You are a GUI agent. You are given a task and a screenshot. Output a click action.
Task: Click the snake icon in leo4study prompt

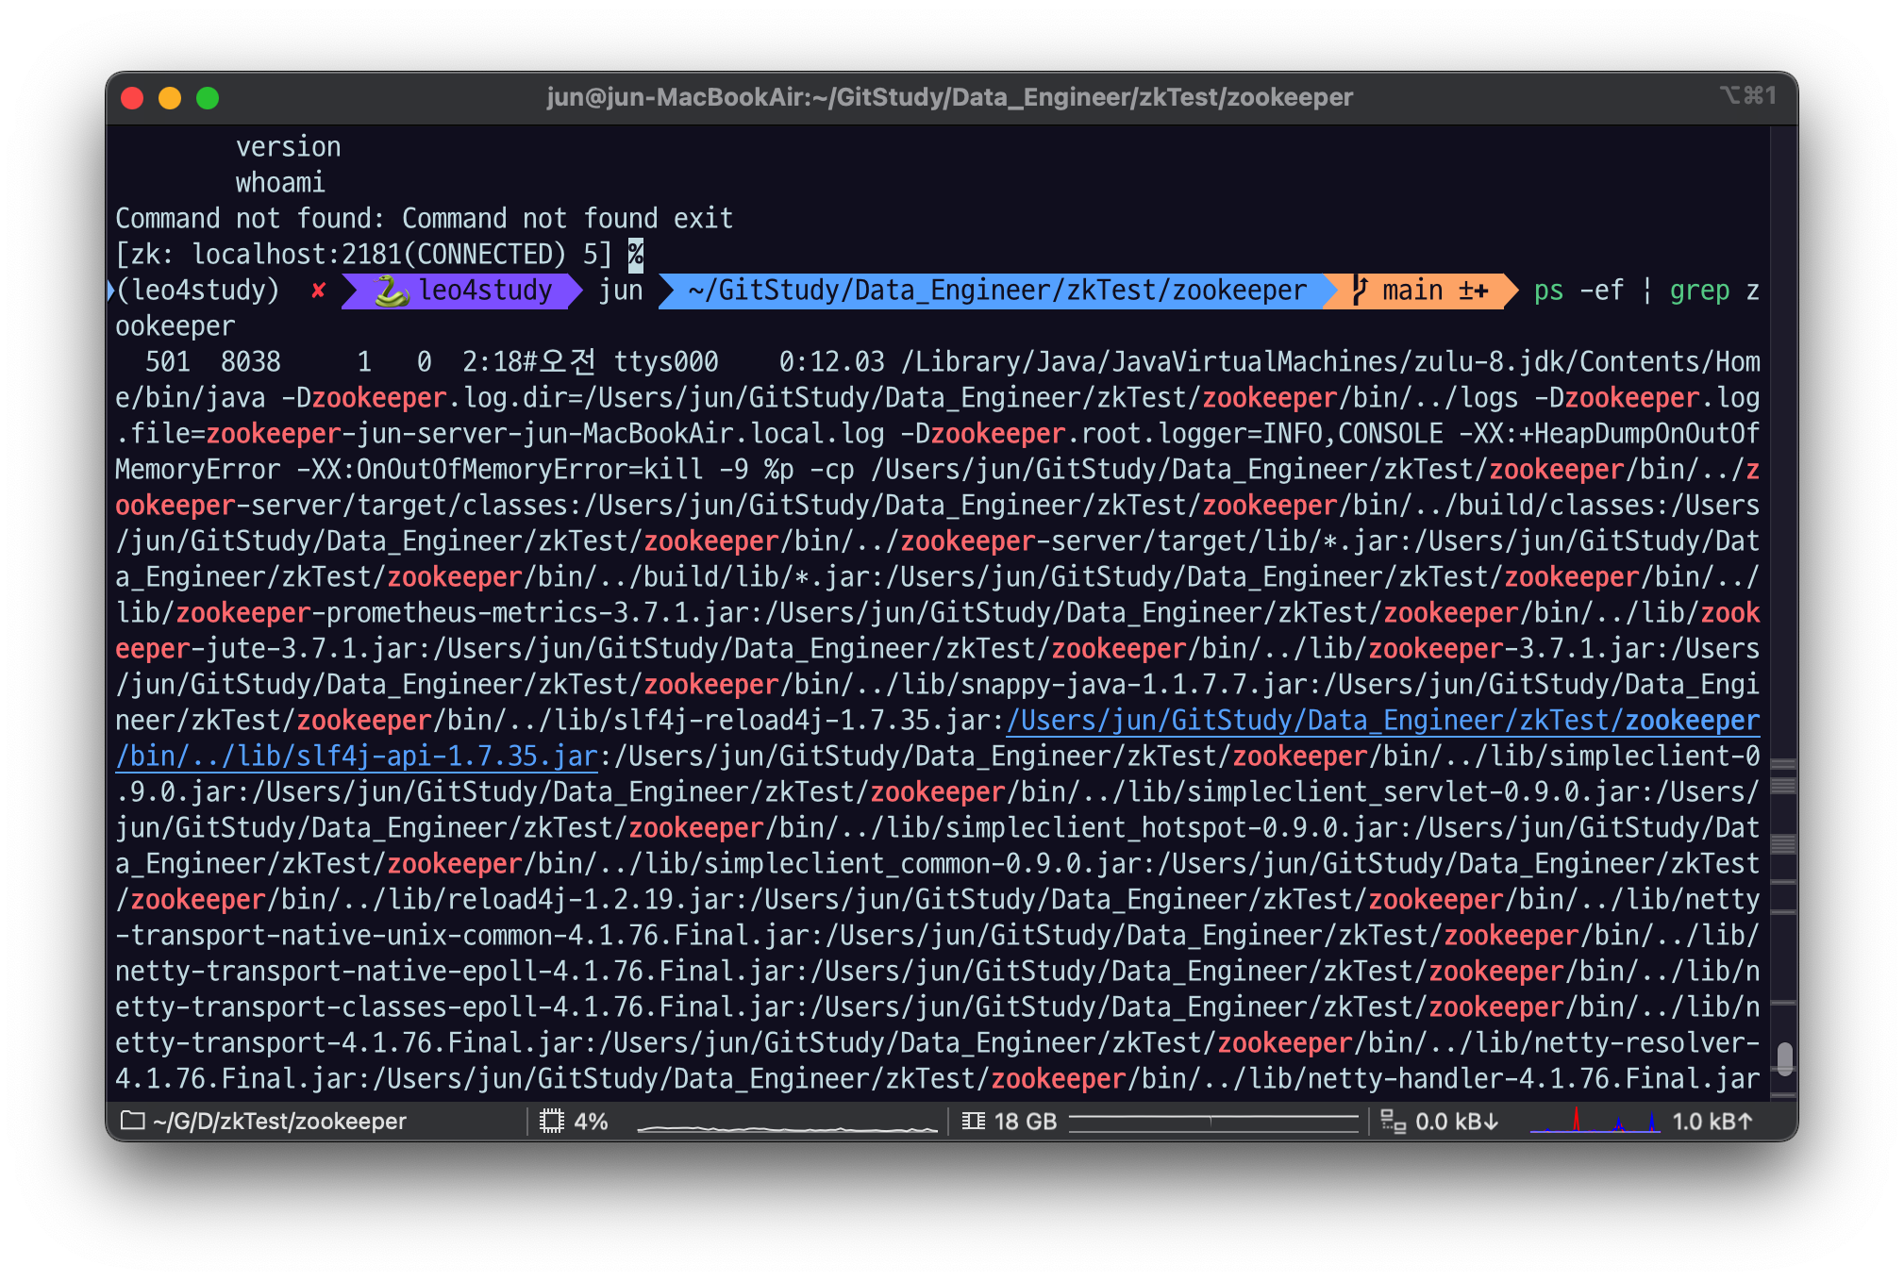[392, 291]
